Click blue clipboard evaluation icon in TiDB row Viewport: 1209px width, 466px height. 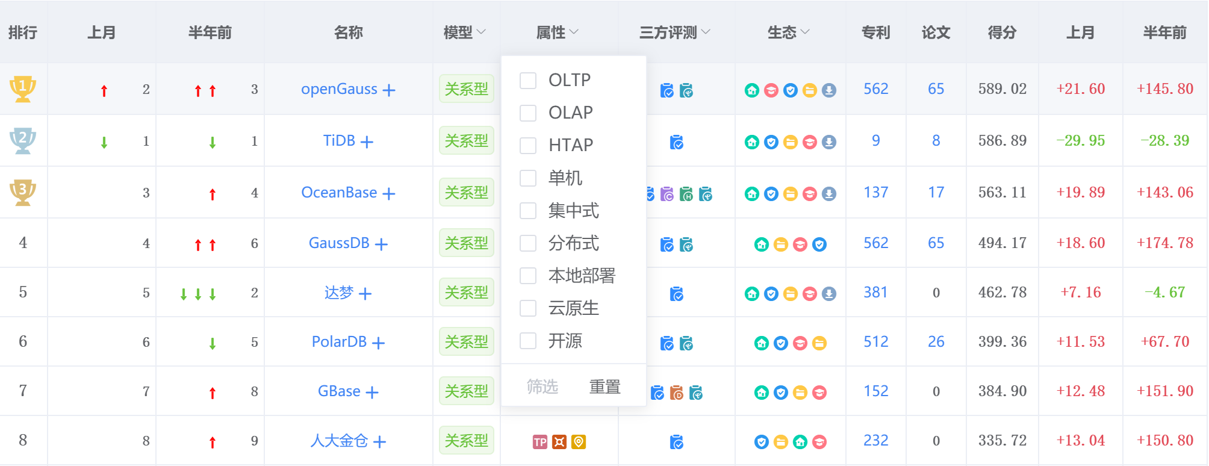point(677,142)
